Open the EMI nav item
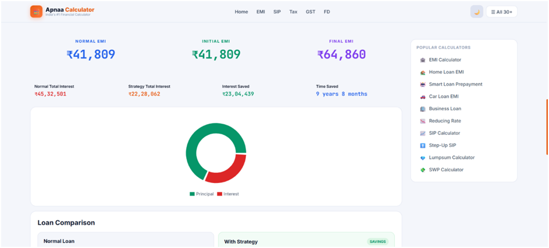 (261, 12)
